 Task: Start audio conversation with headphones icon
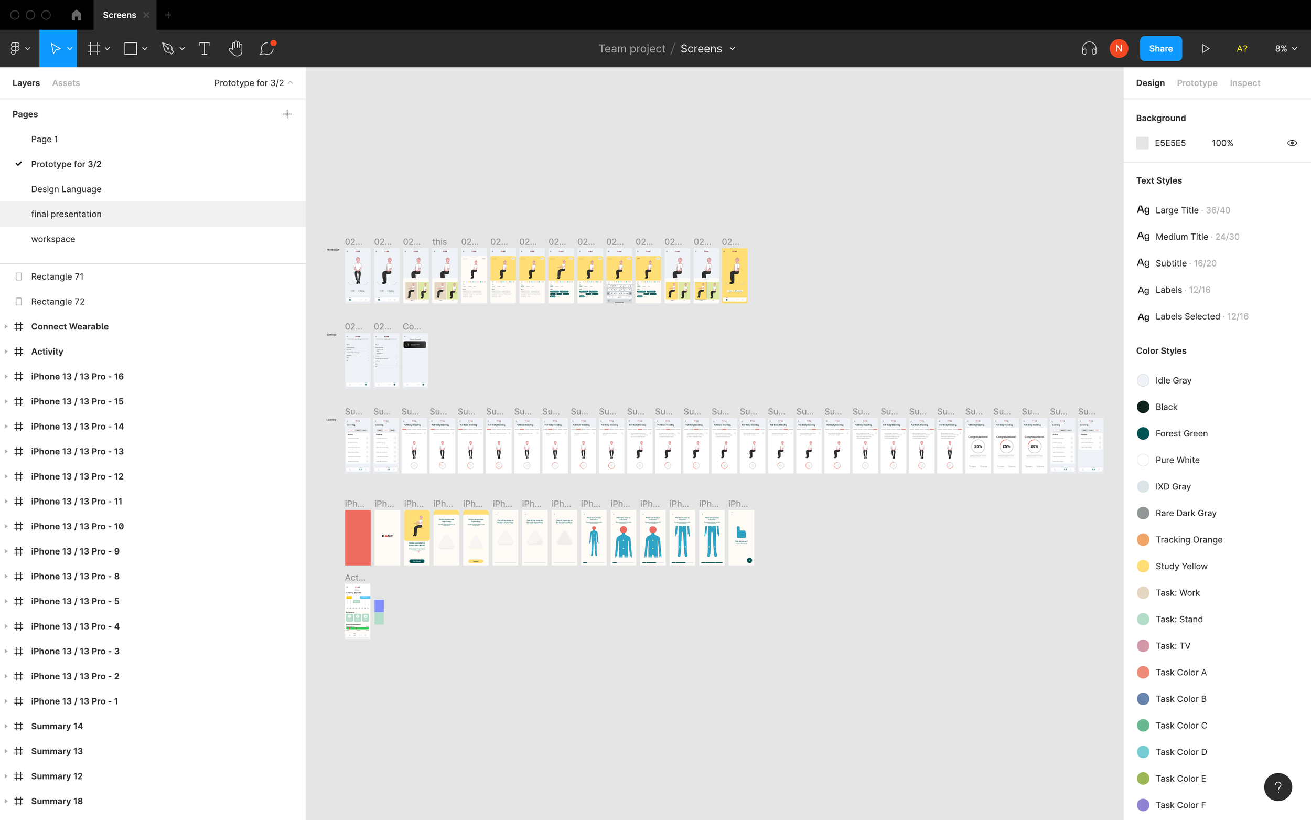1089,49
